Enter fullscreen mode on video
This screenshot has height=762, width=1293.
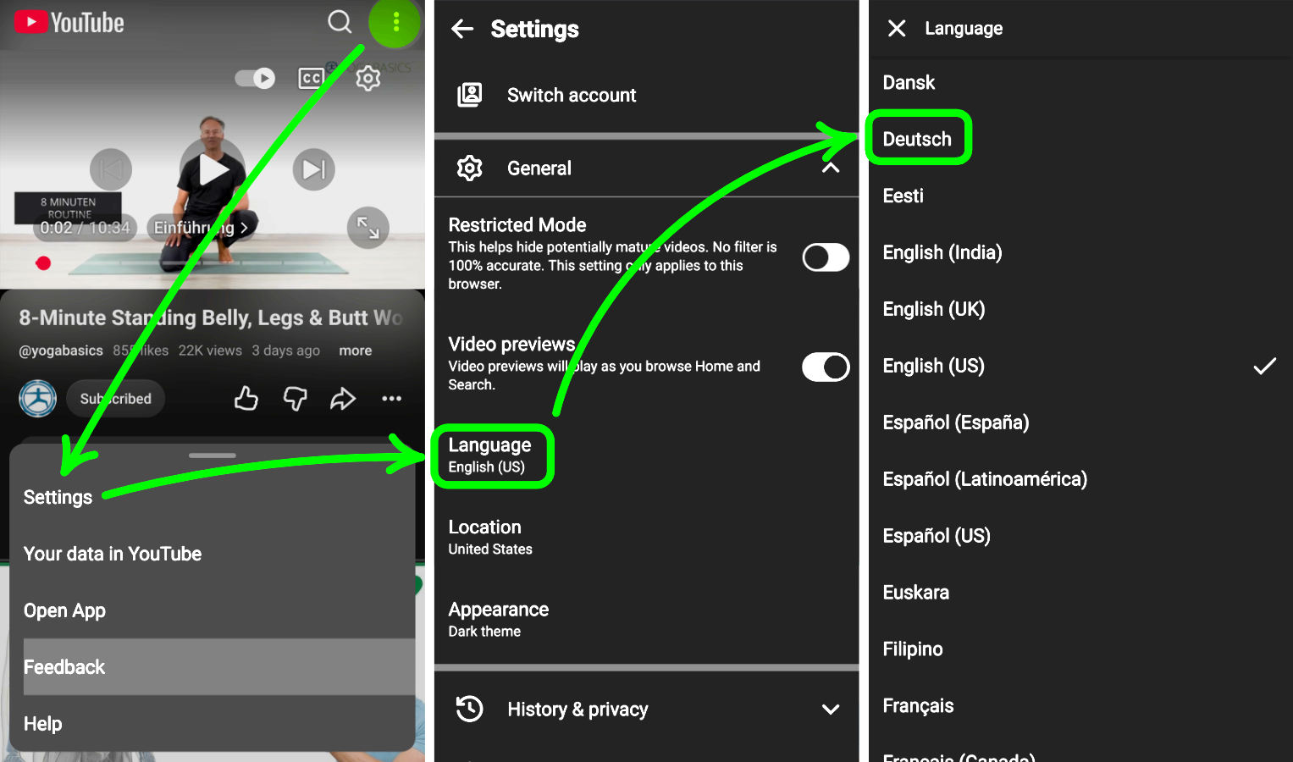[x=368, y=228]
